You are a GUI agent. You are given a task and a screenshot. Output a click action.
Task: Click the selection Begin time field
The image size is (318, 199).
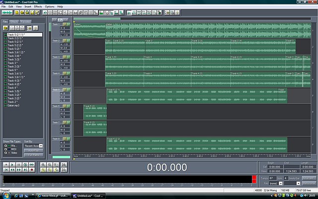click(x=275, y=167)
